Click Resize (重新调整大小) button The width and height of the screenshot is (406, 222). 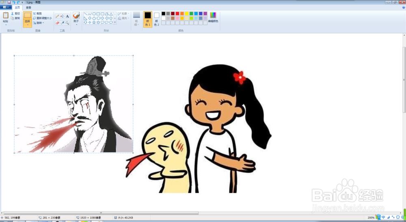pyautogui.click(x=42, y=18)
